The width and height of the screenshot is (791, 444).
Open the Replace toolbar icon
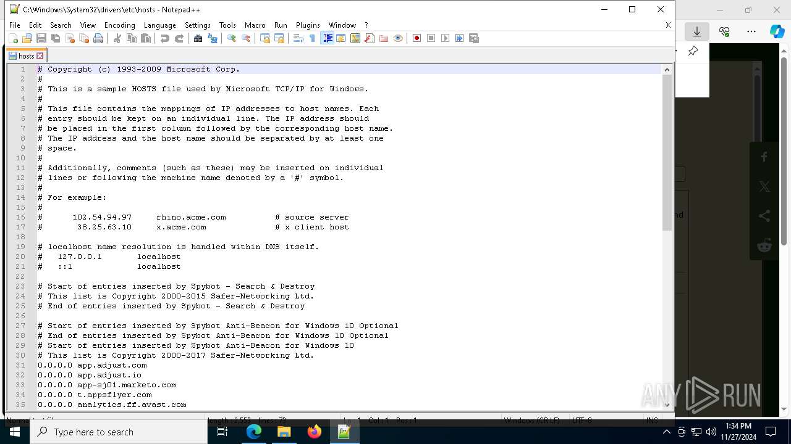[213, 38]
